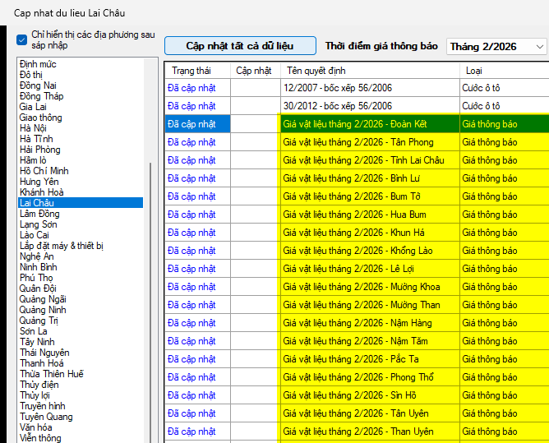Select 'Hà Nội' in the province list
This screenshot has width=549, height=443.
pyautogui.click(x=33, y=128)
